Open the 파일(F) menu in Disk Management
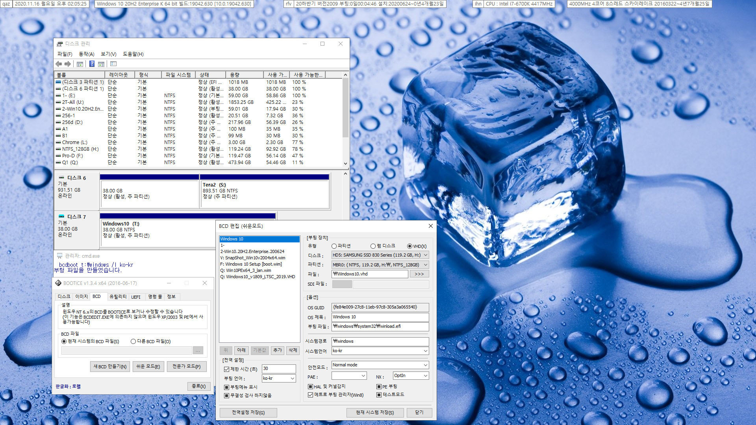 click(65, 54)
